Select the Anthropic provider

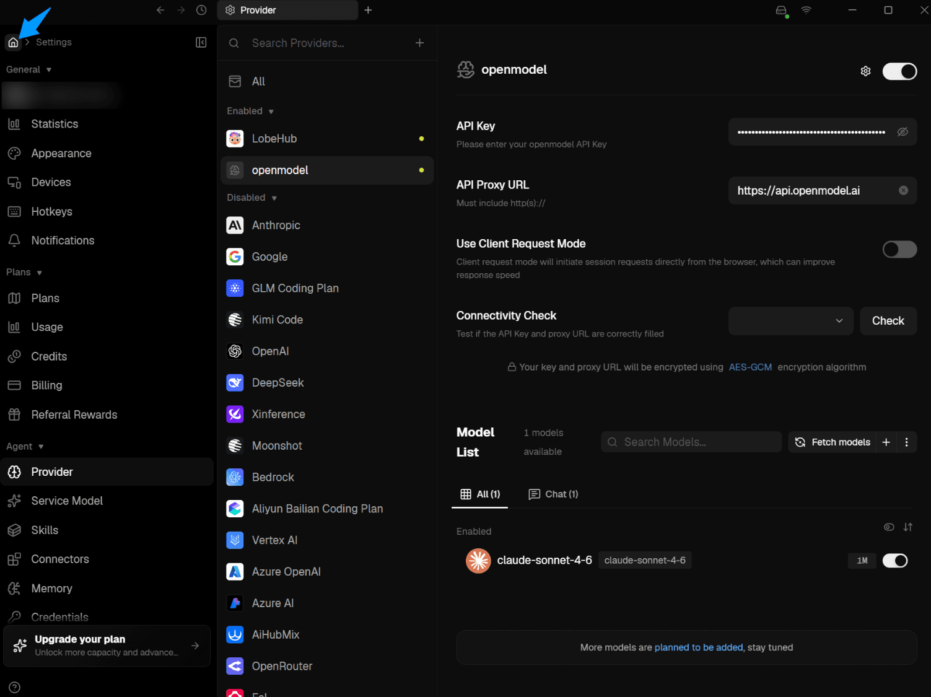coord(327,226)
